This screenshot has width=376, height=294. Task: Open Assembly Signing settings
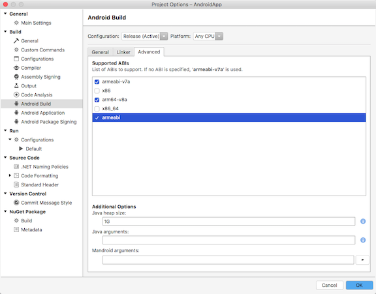tap(40, 77)
